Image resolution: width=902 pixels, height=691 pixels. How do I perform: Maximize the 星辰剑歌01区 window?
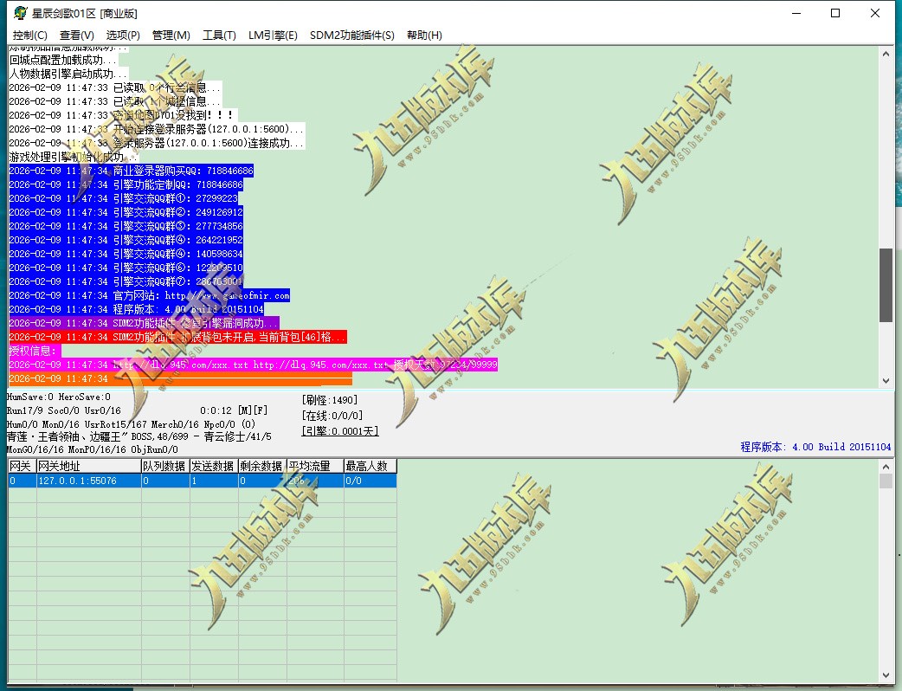[835, 13]
